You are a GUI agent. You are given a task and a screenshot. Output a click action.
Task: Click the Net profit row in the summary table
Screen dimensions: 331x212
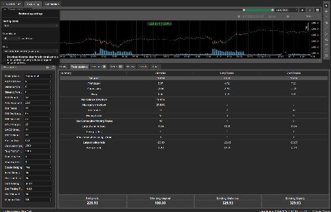pyautogui.click(x=194, y=78)
